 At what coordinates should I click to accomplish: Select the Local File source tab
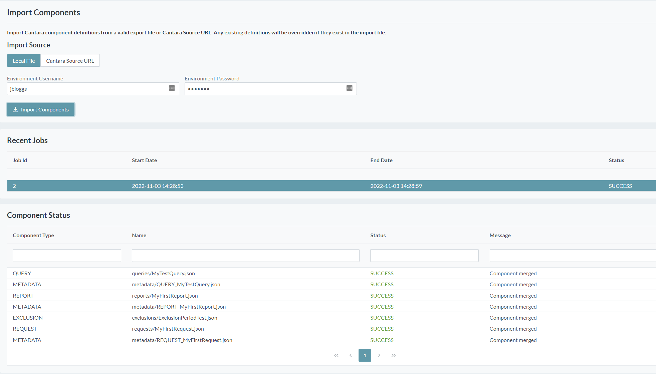click(24, 61)
